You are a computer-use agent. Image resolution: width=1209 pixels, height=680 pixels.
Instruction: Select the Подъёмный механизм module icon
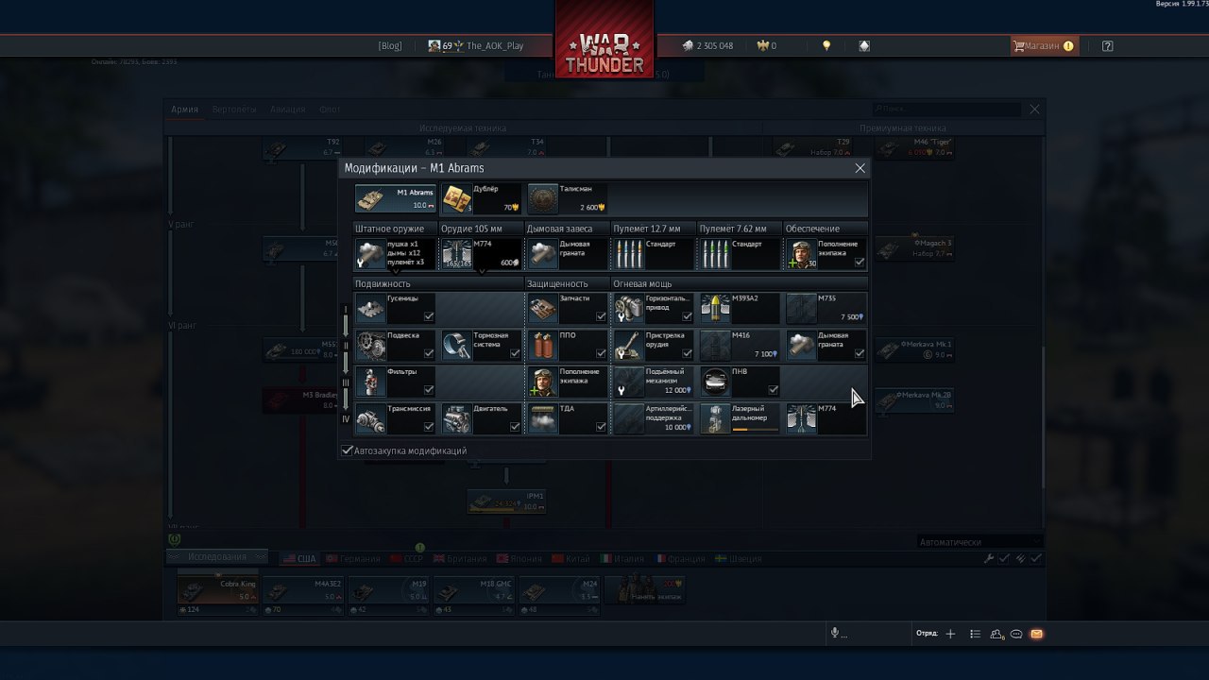(629, 382)
